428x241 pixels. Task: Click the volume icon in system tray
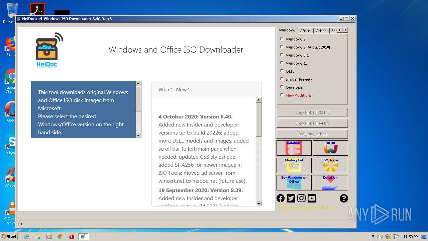380,237
